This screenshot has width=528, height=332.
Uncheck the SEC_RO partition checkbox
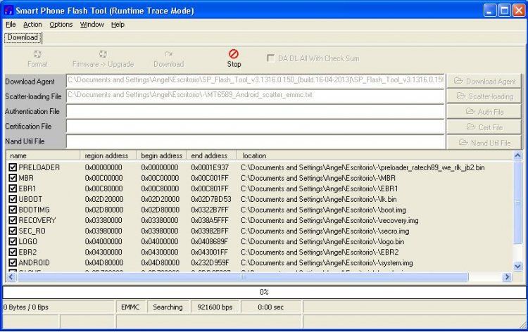(x=13, y=231)
